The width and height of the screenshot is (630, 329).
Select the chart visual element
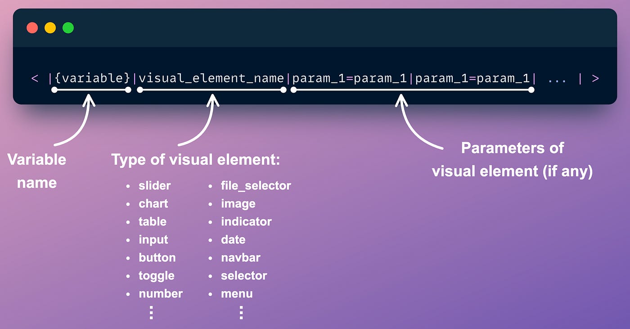pos(153,203)
